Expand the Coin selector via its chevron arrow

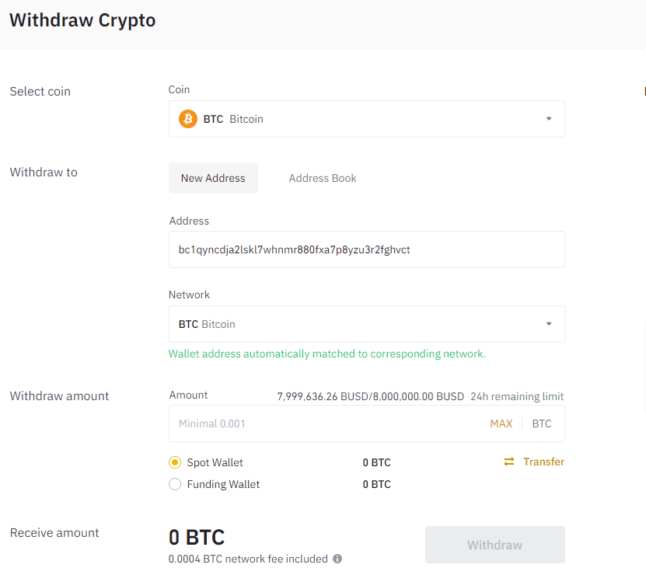point(549,119)
